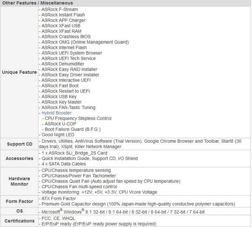
Task: Click the 'Microsoft Windows 8.1 32-bit' OS line
Action: [122, 211]
